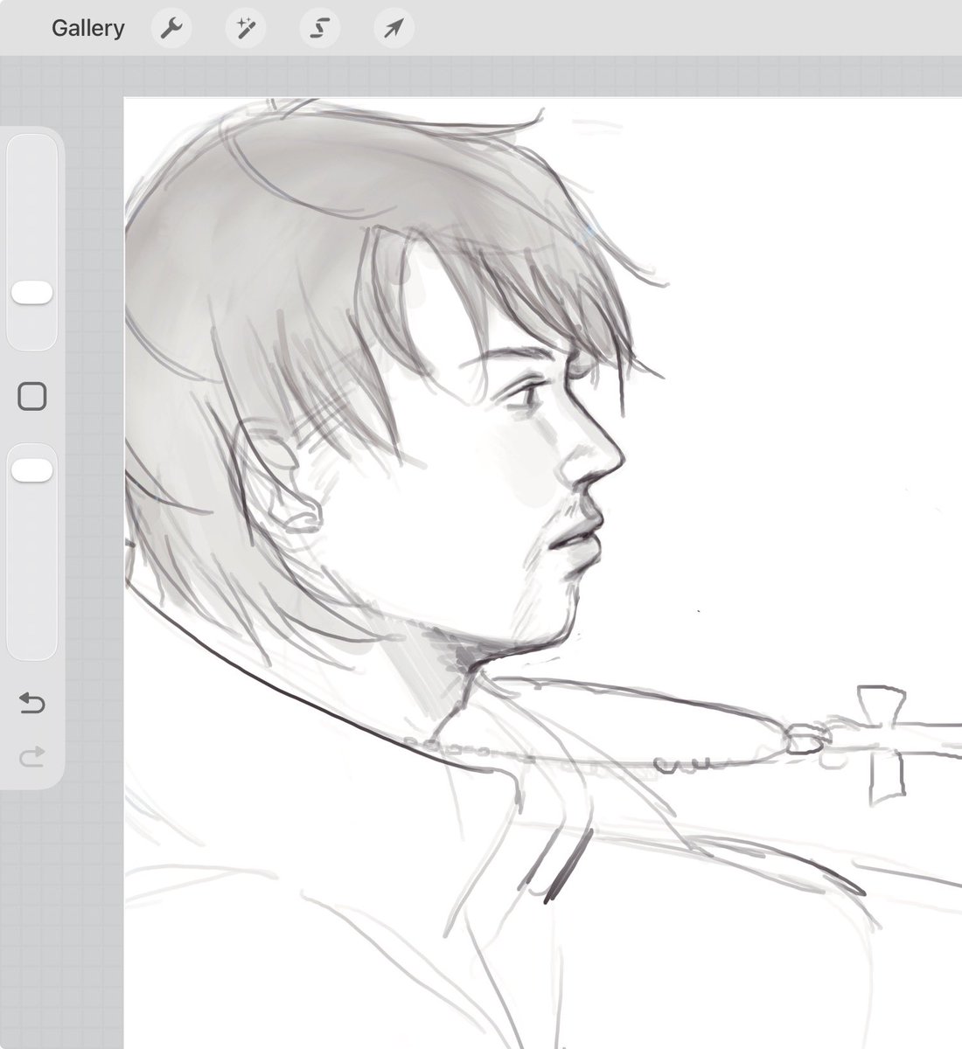Tap the brush opacity slider handle
This screenshot has width=962, height=1049.
click(x=32, y=470)
